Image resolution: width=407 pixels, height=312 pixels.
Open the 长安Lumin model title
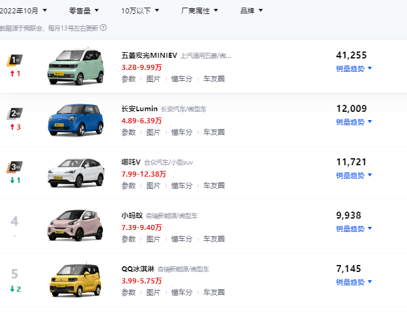(x=139, y=109)
